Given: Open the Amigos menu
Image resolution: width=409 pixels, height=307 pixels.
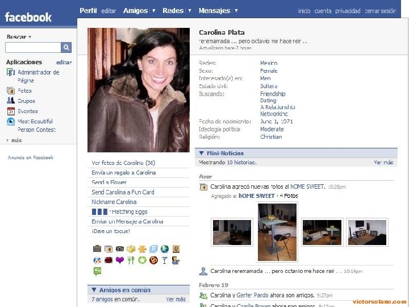Looking at the screenshot, I should [x=135, y=10].
